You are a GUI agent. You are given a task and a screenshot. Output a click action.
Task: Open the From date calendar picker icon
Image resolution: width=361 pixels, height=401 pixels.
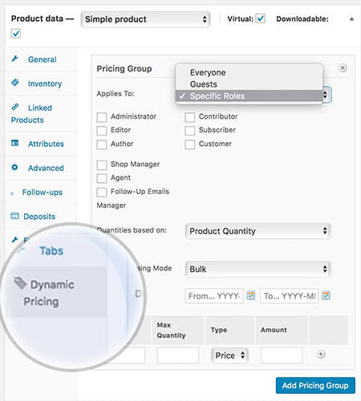tap(250, 295)
